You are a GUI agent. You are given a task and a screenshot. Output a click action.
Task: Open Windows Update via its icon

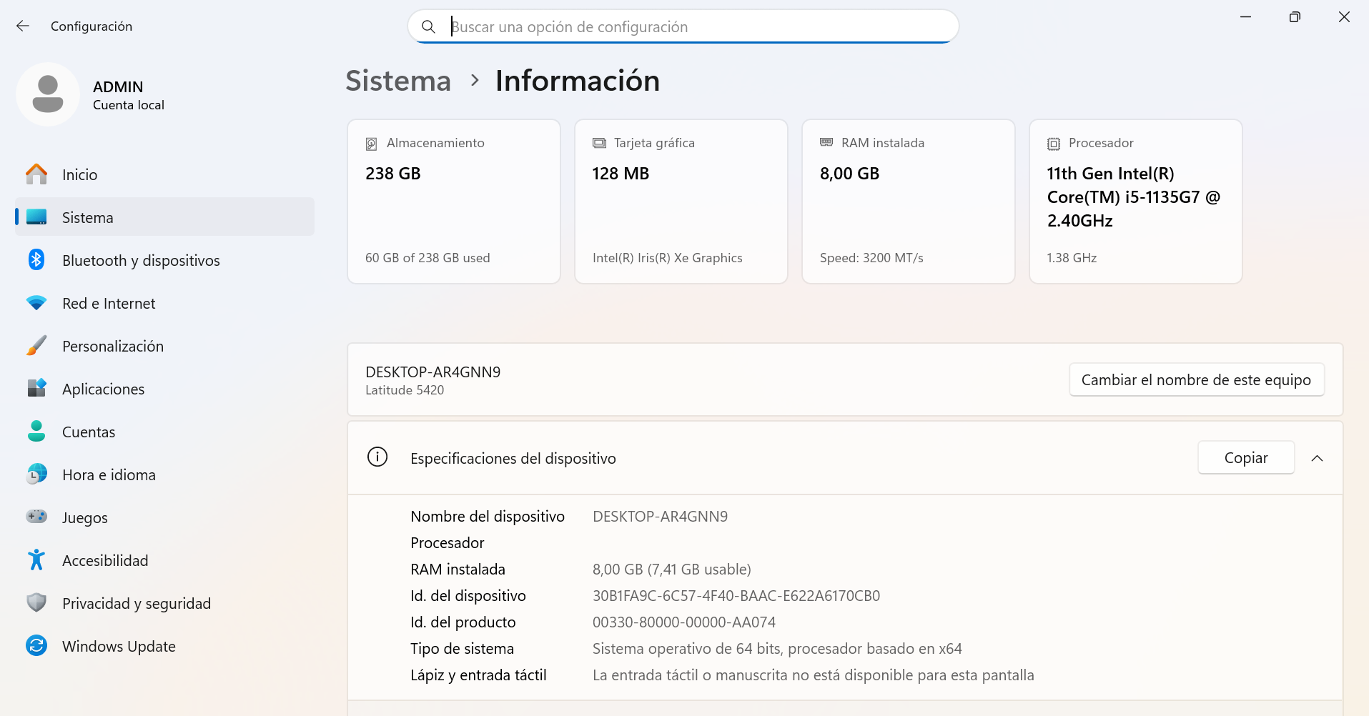point(36,645)
